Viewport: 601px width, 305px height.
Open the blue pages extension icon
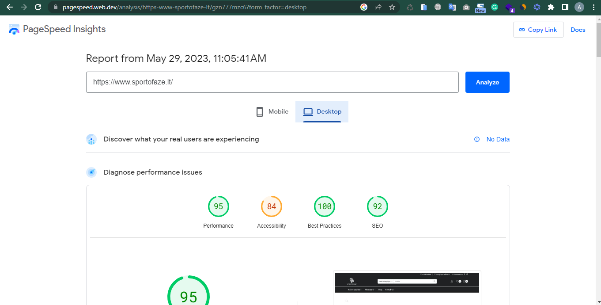pos(424,7)
